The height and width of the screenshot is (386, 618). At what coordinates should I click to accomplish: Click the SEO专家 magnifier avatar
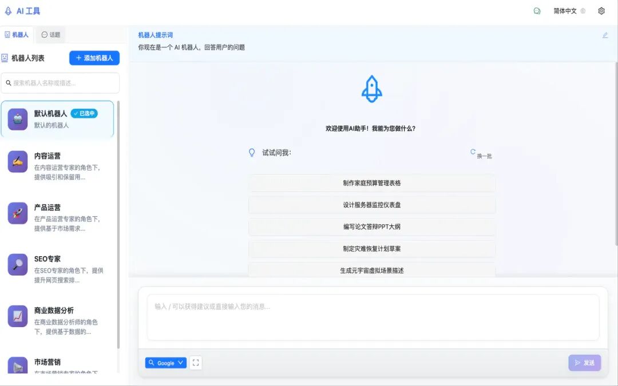(18, 265)
